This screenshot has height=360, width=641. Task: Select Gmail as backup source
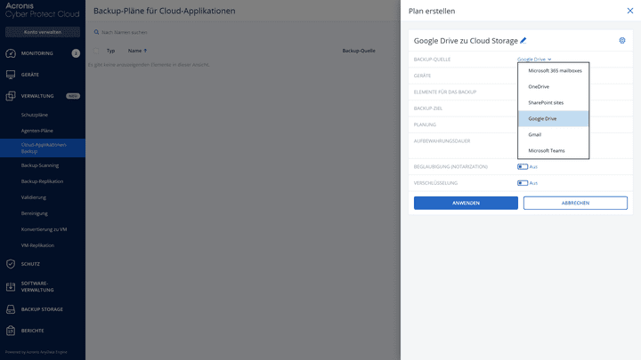(x=553, y=134)
